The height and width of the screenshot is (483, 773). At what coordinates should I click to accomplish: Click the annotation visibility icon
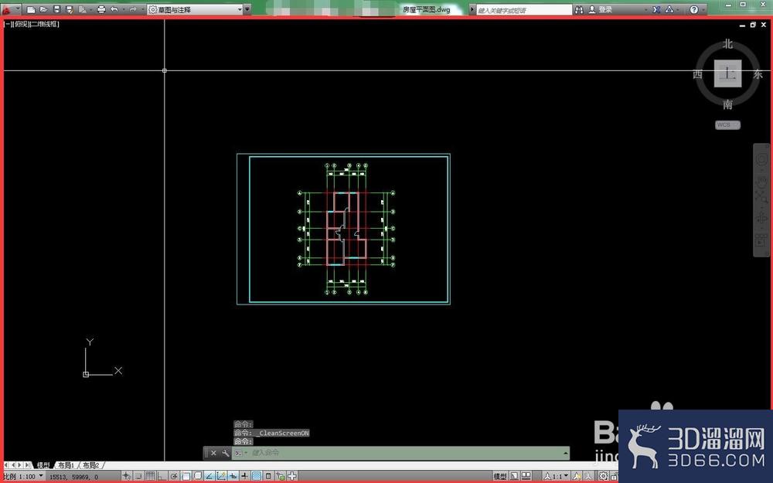(x=577, y=476)
